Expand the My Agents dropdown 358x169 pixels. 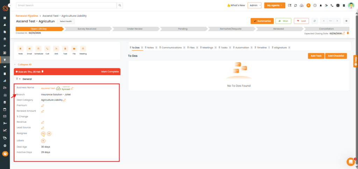(274, 6)
